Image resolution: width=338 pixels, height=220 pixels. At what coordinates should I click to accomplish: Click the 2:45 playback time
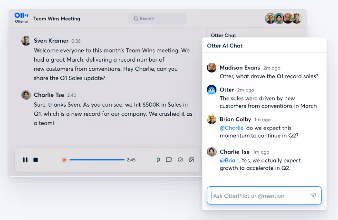[x=131, y=160]
